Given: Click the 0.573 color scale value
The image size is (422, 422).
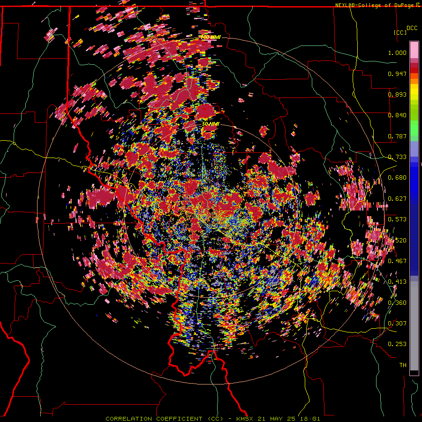Looking at the screenshot, I should coord(397,219).
